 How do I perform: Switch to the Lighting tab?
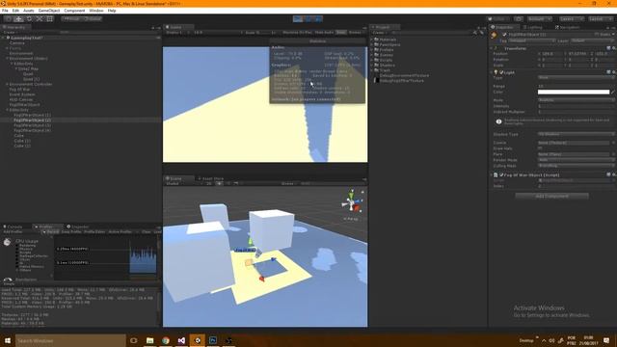pos(532,27)
